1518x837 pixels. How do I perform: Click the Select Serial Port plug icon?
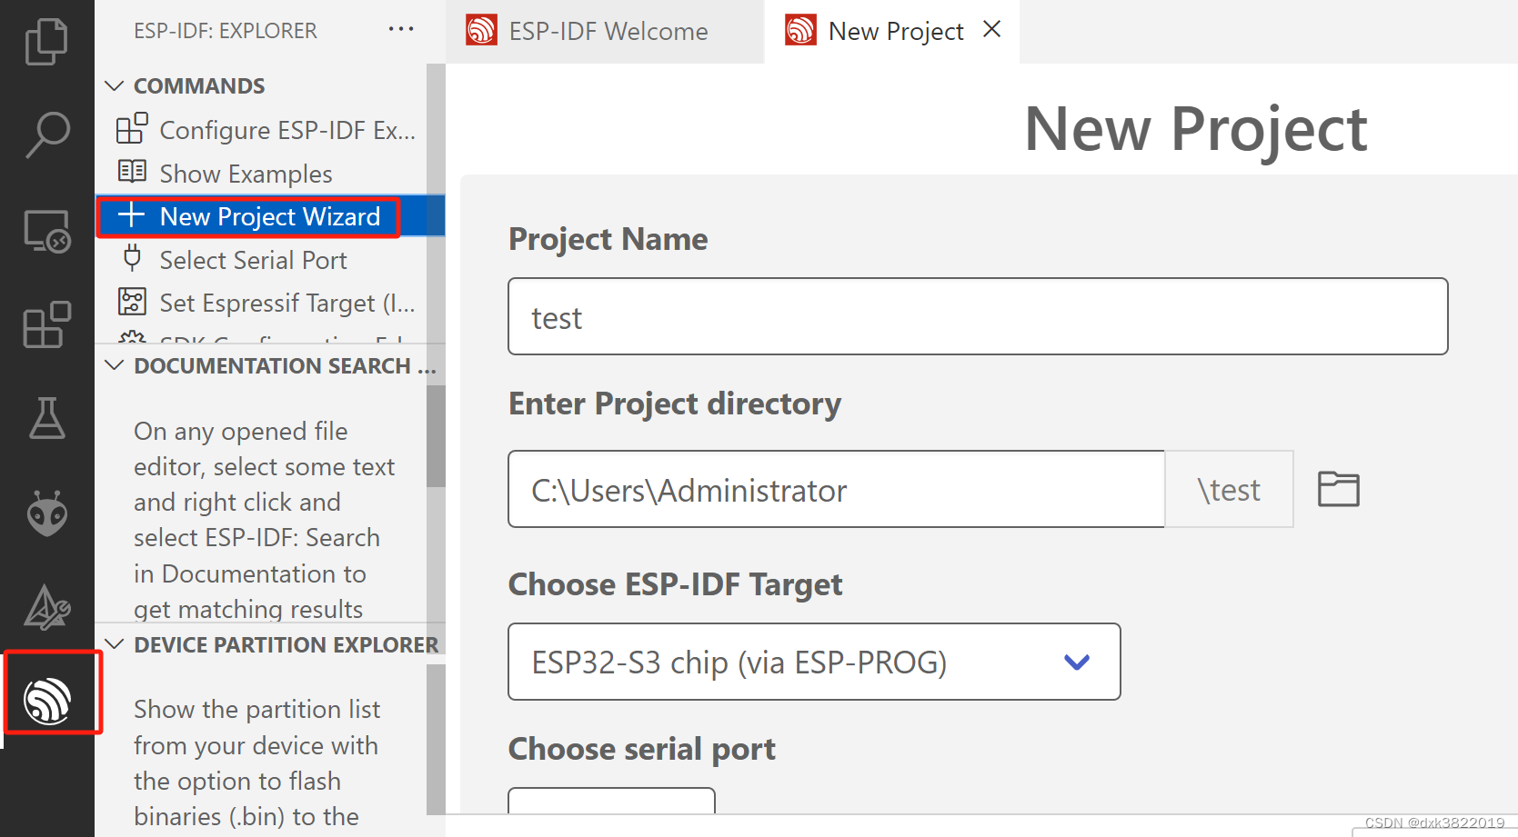132,259
